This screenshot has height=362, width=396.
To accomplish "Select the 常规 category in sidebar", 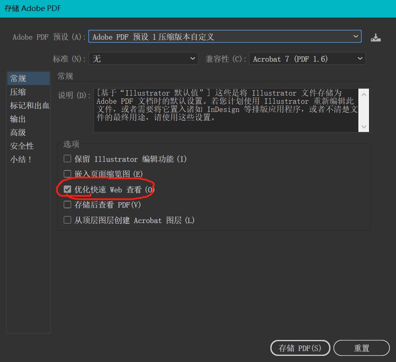I will 28,78.
